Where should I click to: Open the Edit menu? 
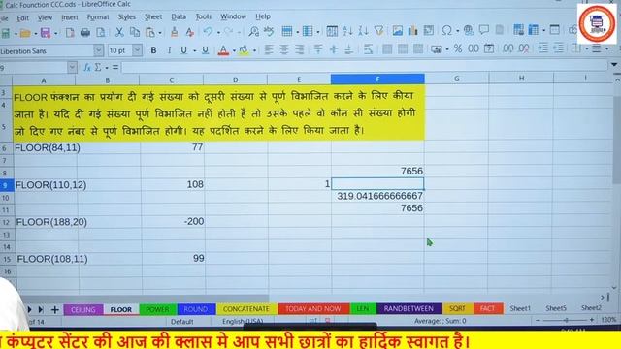22,18
